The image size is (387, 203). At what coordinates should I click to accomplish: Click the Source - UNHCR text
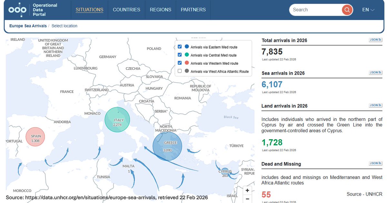364,194
